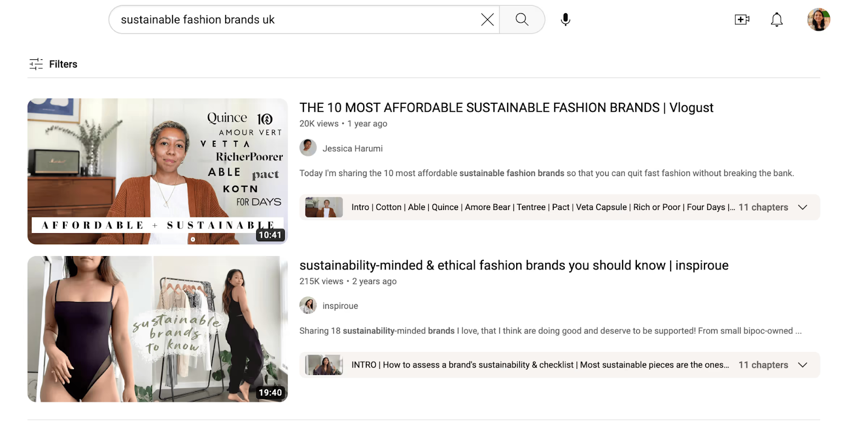
Task: Clear the search box with the X icon
Action: 487,20
